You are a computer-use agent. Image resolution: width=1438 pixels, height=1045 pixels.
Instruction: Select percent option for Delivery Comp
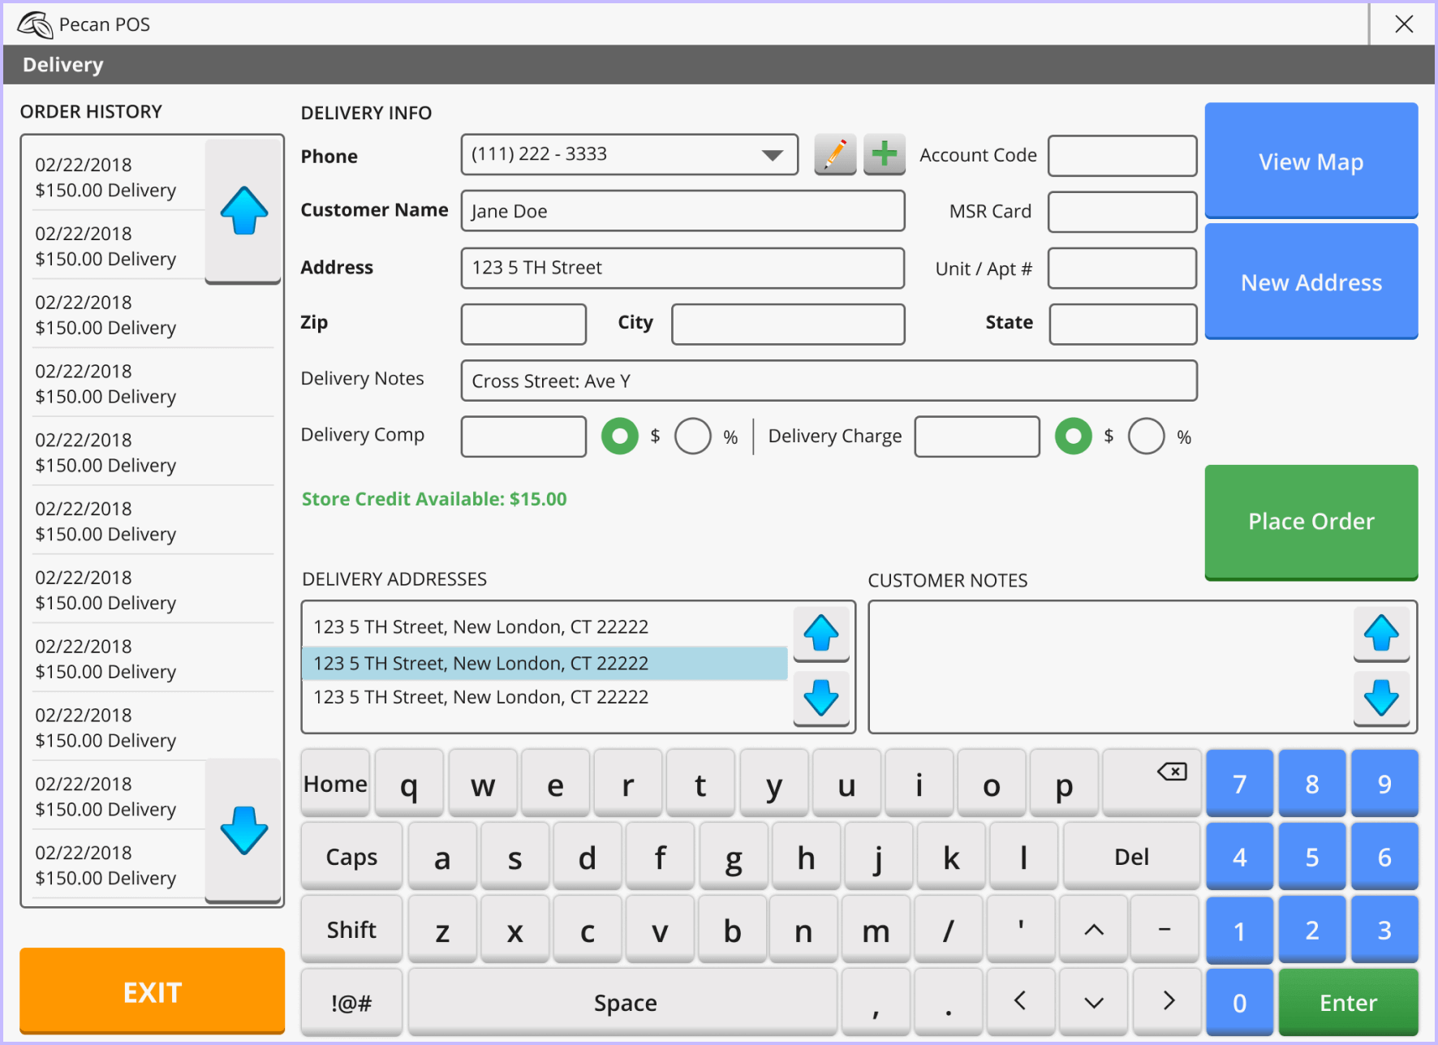pyautogui.click(x=692, y=436)
